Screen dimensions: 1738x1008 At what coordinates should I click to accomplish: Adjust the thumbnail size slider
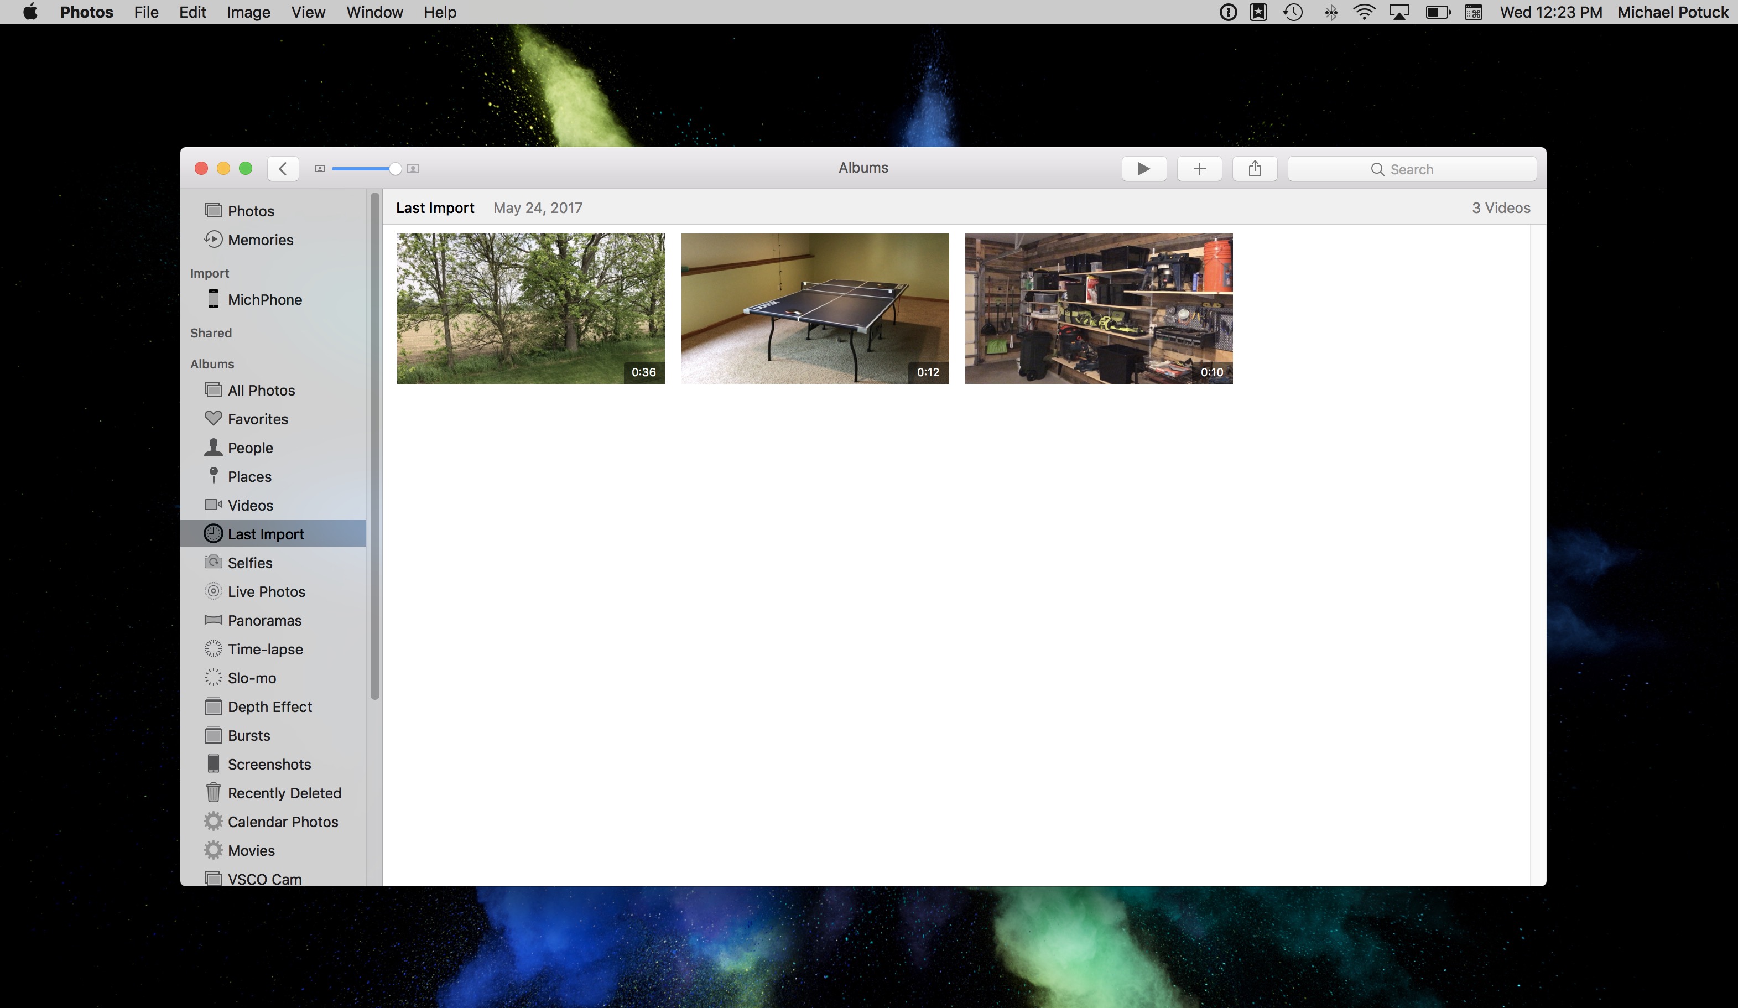[394, 168]
